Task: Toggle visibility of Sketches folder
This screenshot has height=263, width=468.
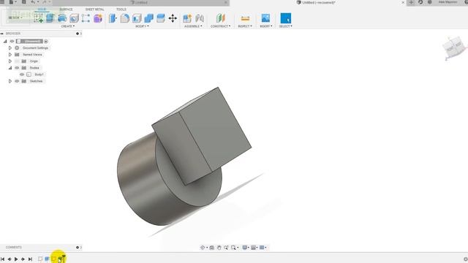Action: (x=17, y=81)
